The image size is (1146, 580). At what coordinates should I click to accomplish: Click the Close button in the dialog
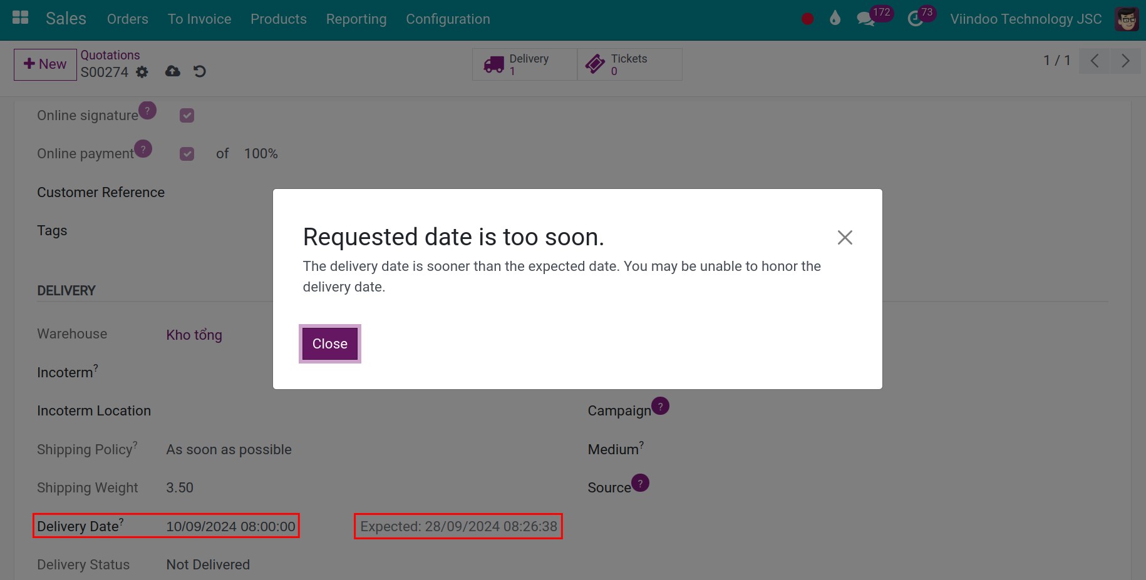point(330,343)
